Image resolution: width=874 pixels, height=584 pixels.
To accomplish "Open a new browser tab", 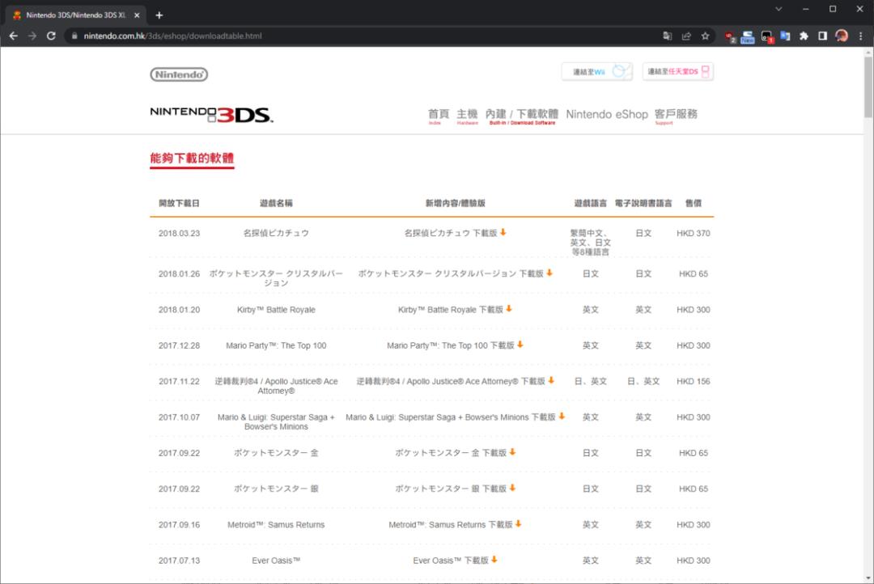I will 159,15.
